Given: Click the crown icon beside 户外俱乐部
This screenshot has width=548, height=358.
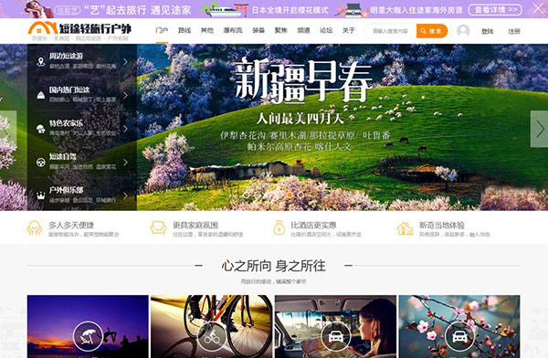Looking at the screenshot, I should (41, 195).
